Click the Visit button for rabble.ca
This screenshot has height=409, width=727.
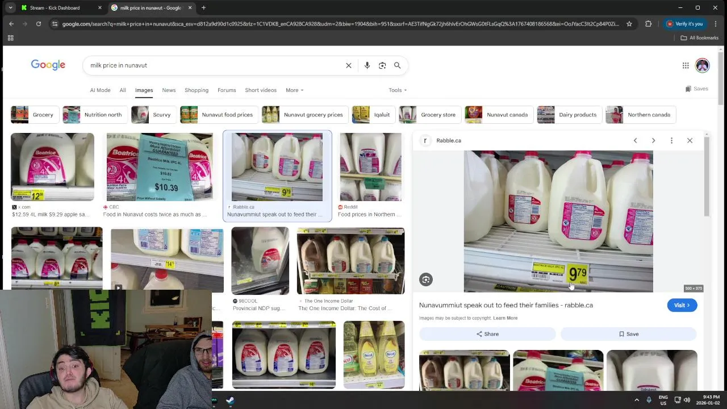682,305
